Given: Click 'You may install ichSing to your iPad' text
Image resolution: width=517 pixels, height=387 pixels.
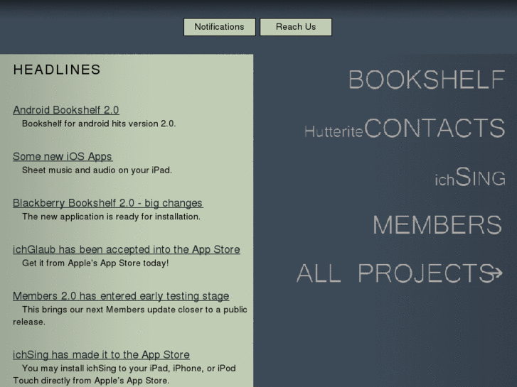Looking at the screenshot, I should click(x=124, y=374).
